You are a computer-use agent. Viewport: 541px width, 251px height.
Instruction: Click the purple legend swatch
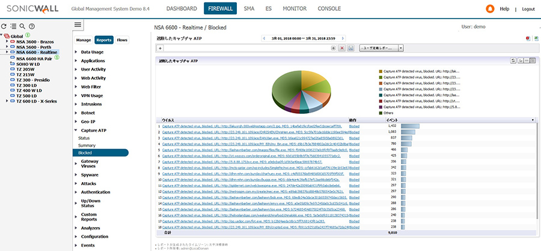click(381, 107)
